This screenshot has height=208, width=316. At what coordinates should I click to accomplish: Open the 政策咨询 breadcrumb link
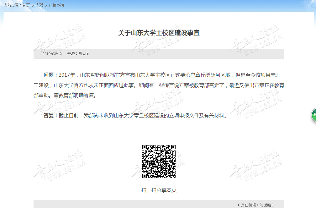(x=56, y=5)
